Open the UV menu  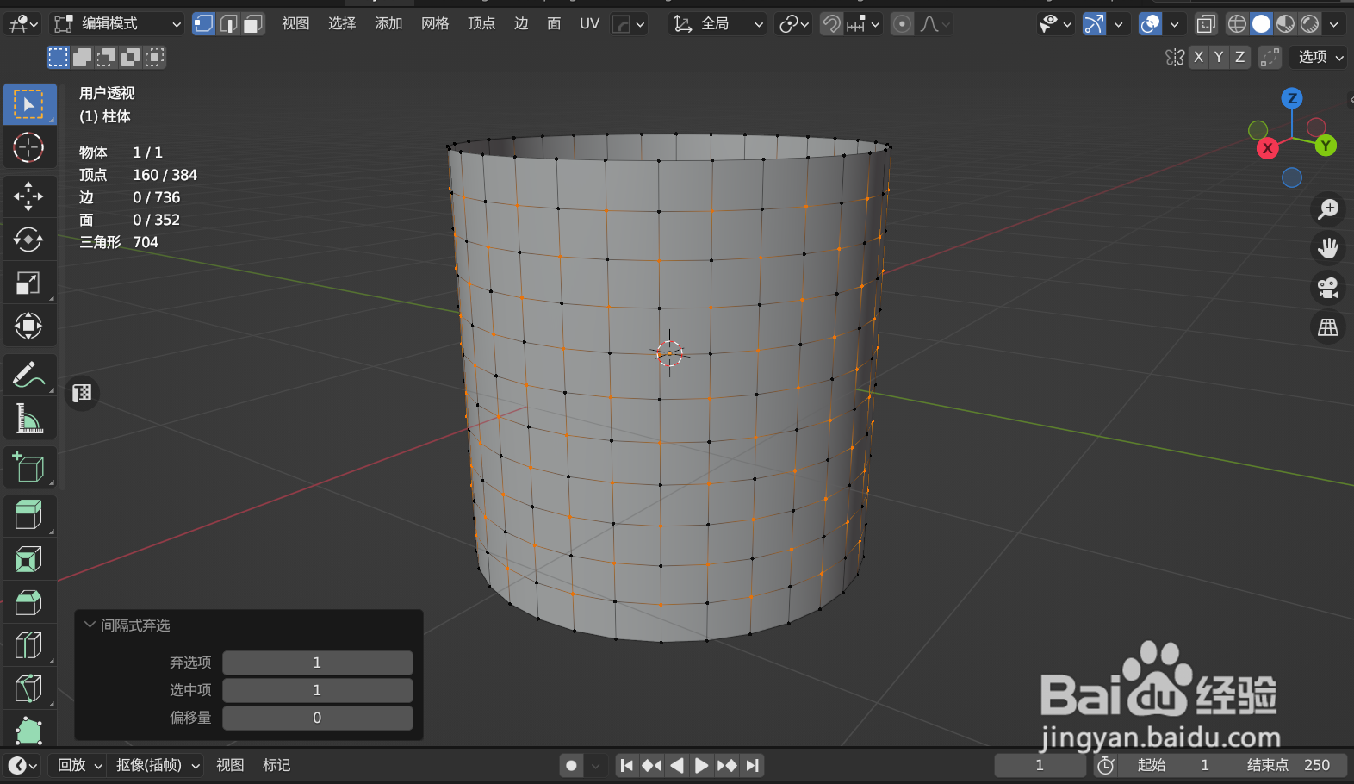(589, 23)
